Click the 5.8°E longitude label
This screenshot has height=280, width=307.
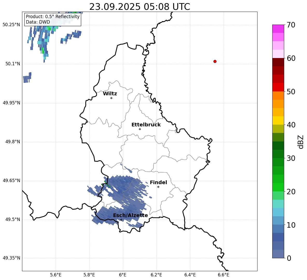pos(89,275)
